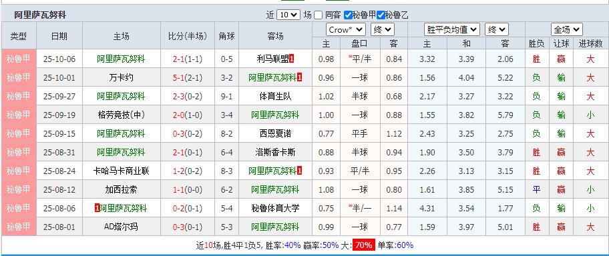Click 利马联盟 team in 25-10-06 row
This screenshot has height=256, width=609.
(x=272, y=59)
